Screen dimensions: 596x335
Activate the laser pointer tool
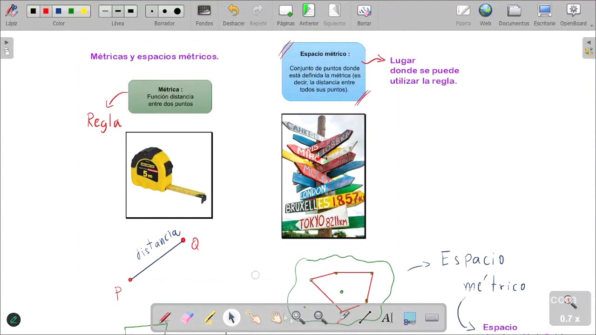(x=343, y=317)
